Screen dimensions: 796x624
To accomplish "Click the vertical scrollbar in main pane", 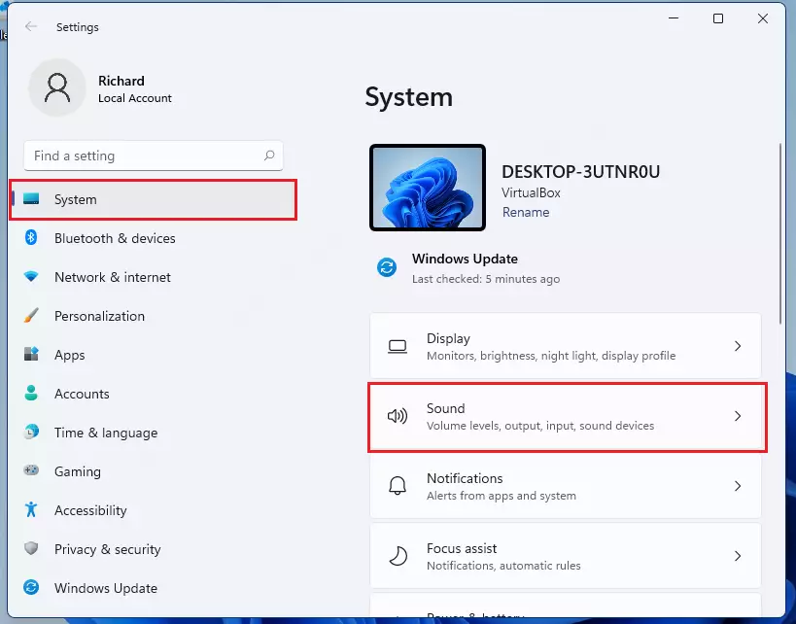I will click(780, 233).
